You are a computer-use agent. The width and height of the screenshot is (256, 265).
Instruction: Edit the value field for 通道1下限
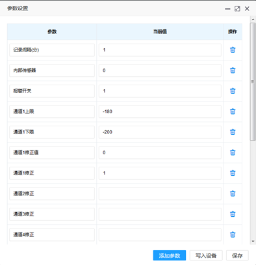(x=160, y=132)
